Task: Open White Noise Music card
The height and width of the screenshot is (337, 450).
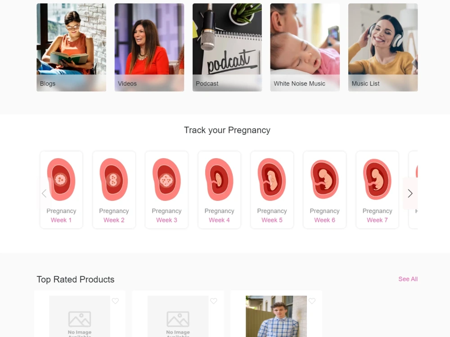Action: [x=305, y=47]
